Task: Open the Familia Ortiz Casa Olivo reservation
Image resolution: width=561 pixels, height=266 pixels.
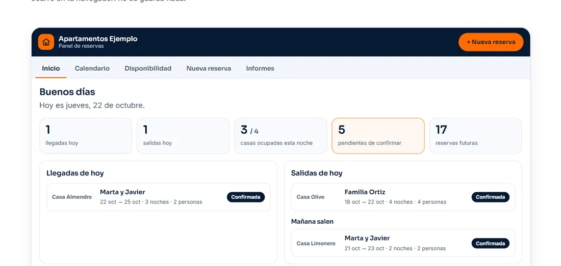Action: tap(403, 197)
